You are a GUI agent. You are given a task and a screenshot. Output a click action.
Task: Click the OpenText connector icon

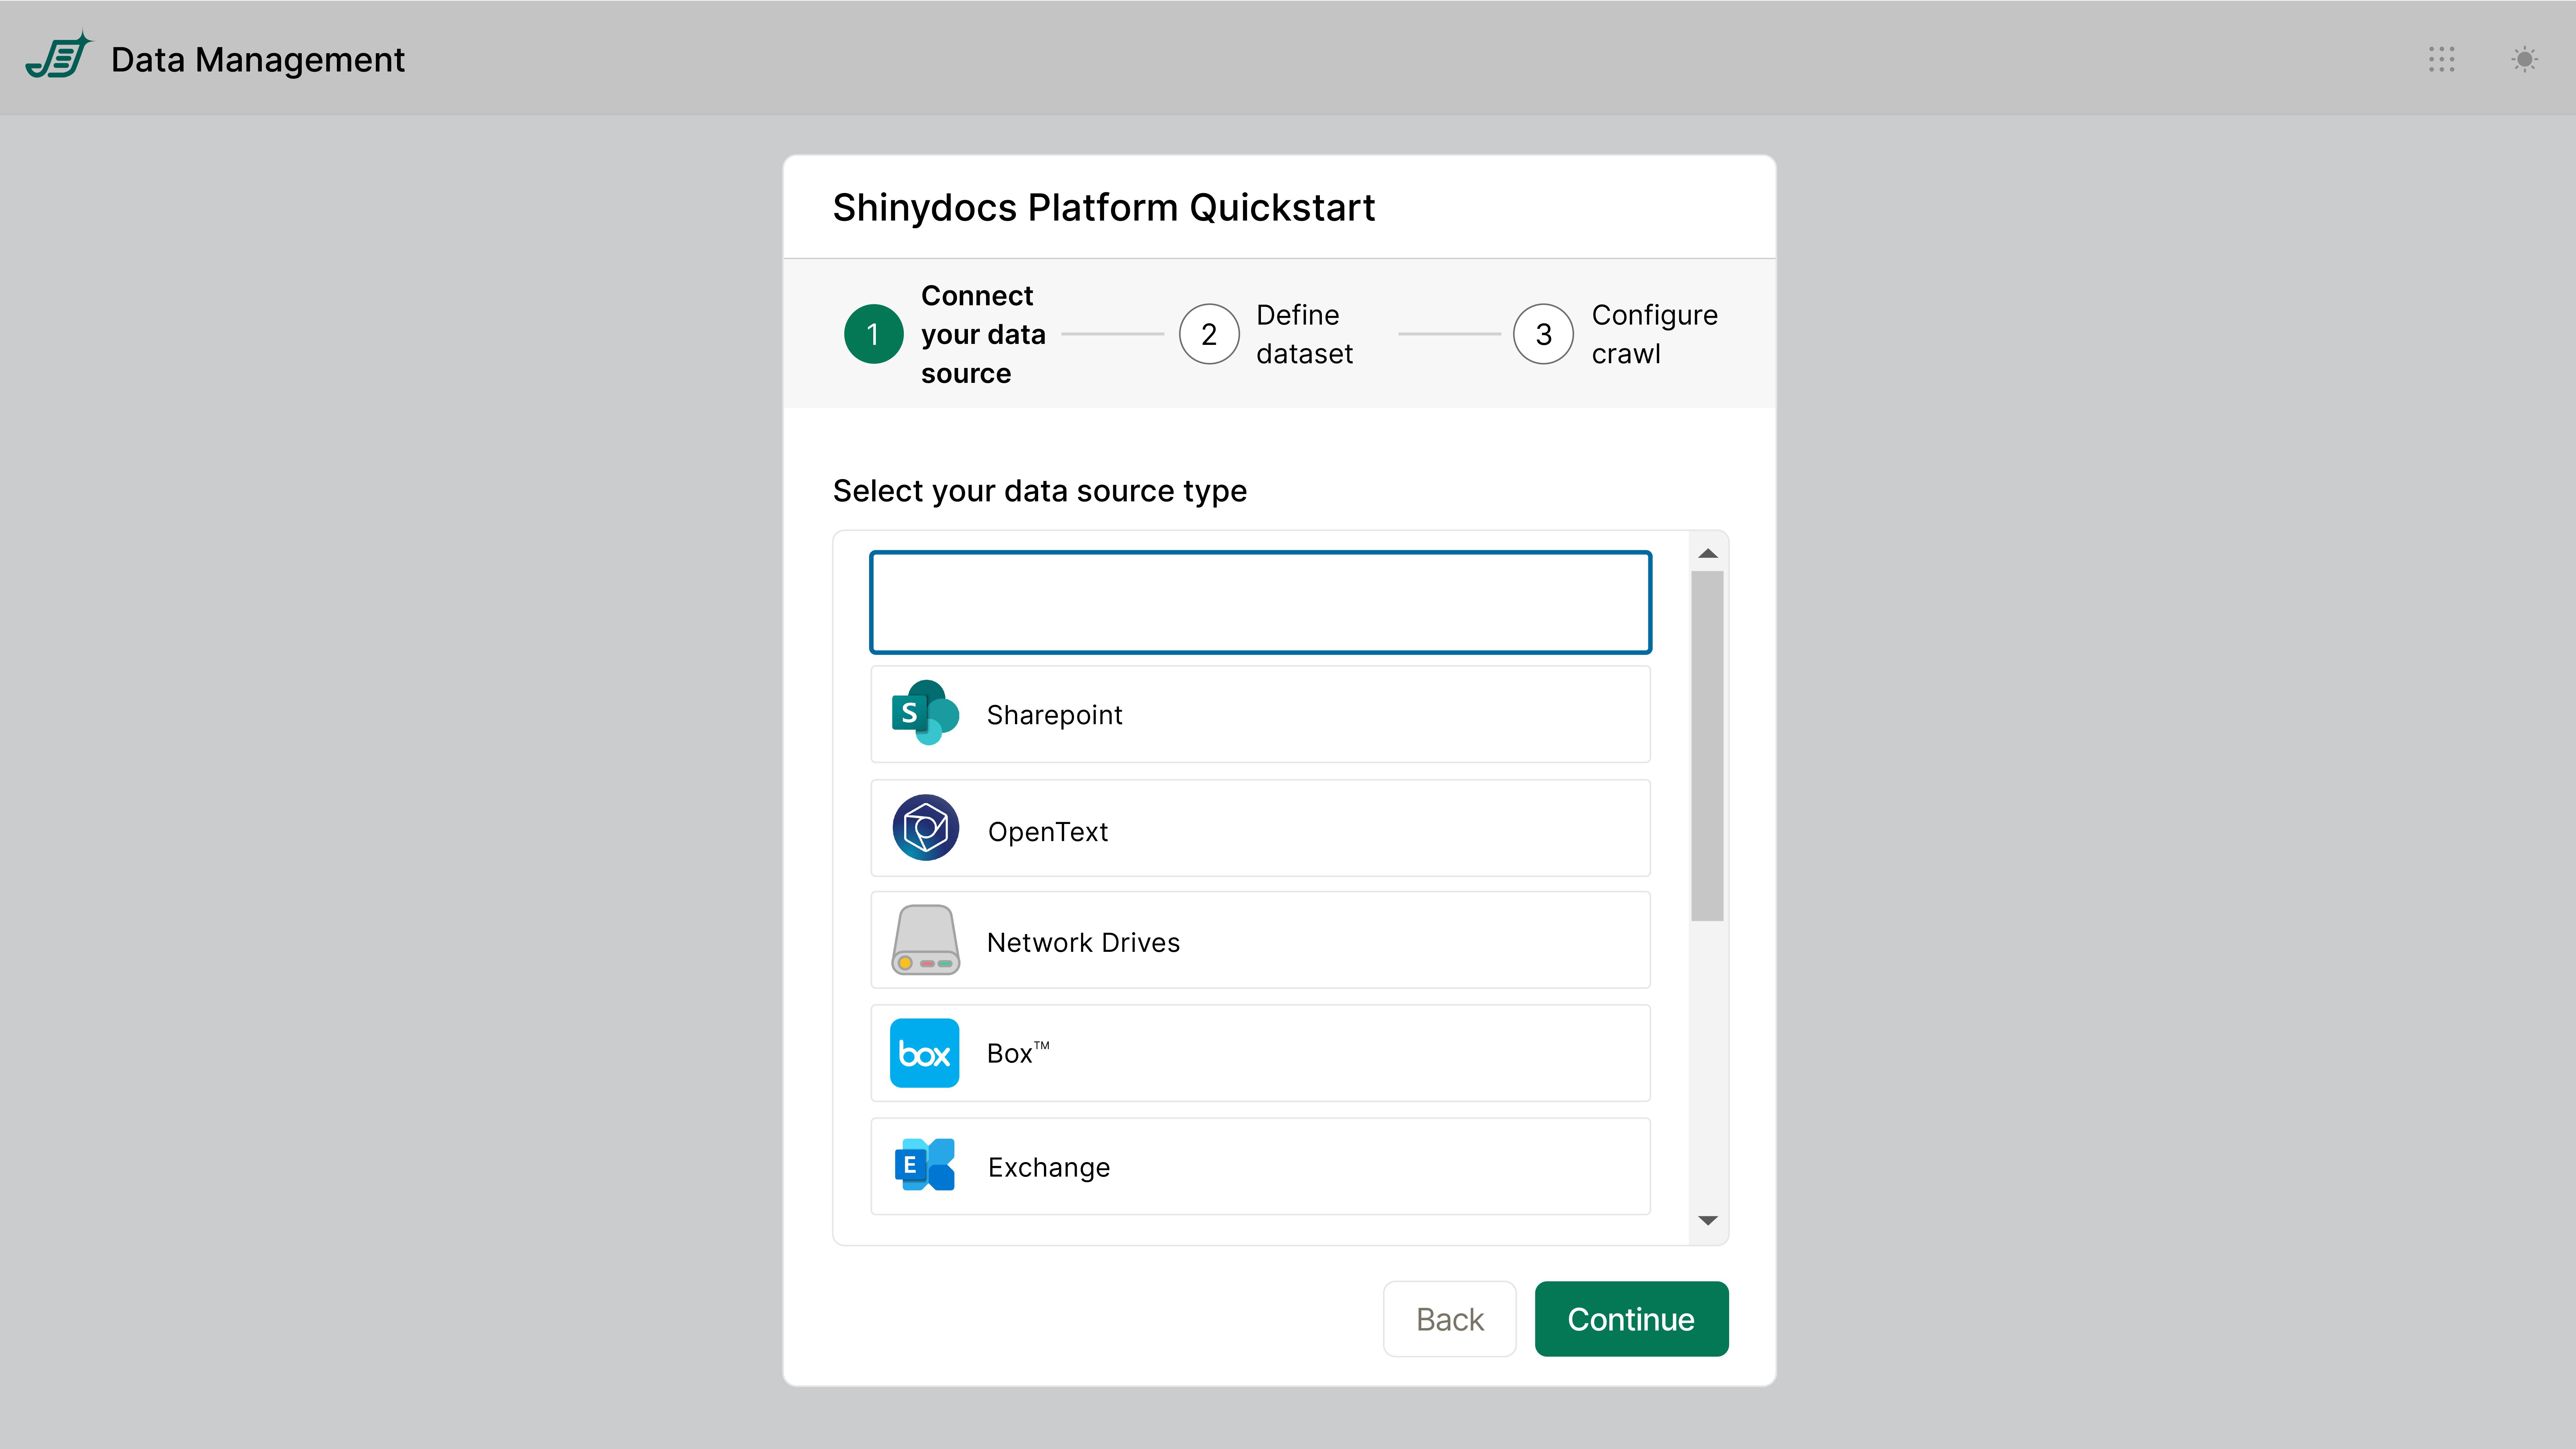coord(925,828)
